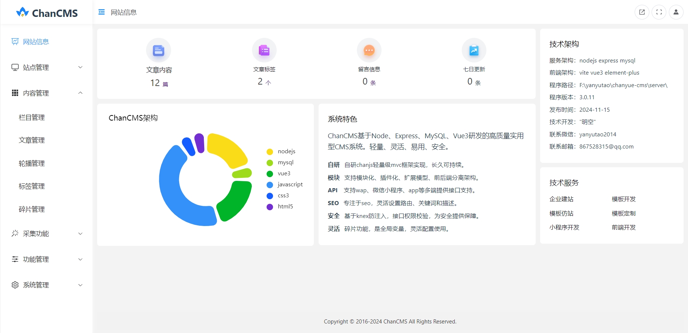Click the 文章标签 tag card icon
The height and width of the screenshot is (333, 688).
(x=264, y=50)
